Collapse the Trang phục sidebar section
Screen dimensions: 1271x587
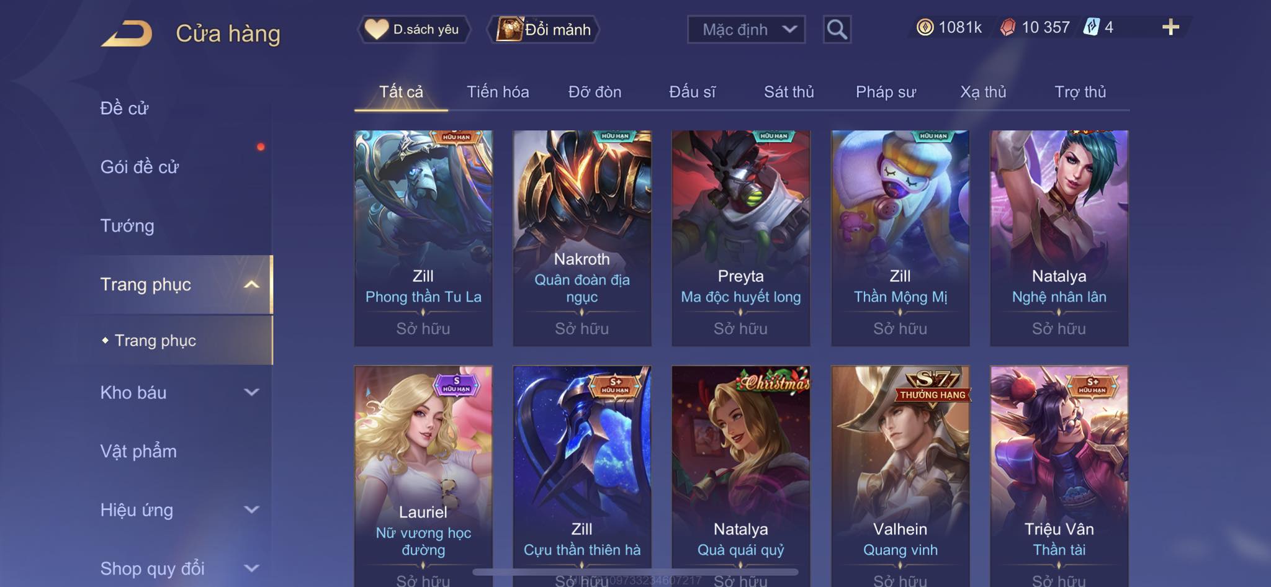[x=251, y=284]
